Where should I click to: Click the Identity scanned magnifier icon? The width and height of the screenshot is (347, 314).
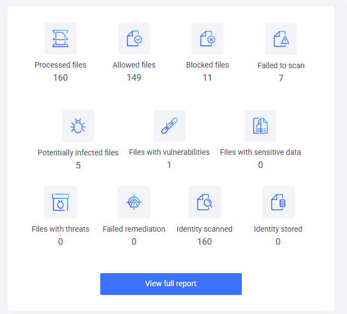tap(205, 202)
